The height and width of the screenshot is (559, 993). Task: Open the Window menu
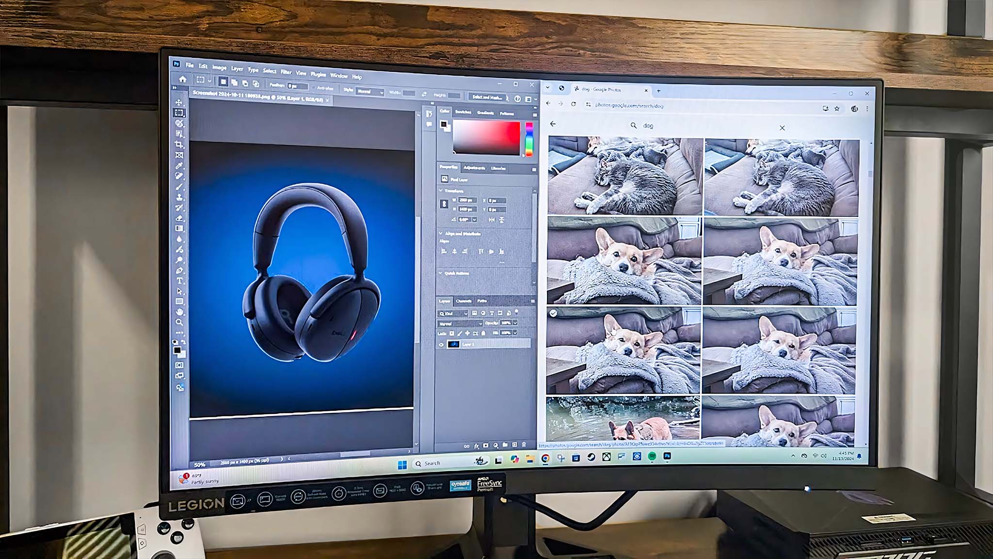pos(339,75)
